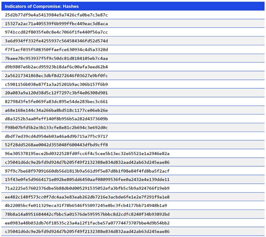
Task: Click hash a68e168e144c34a266ba8bd518c1177ce06eb26e
Action: tap(56, 110)
